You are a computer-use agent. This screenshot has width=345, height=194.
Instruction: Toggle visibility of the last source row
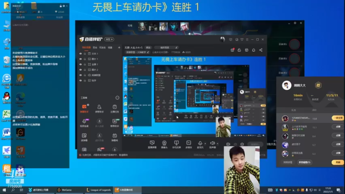point(81,81)
